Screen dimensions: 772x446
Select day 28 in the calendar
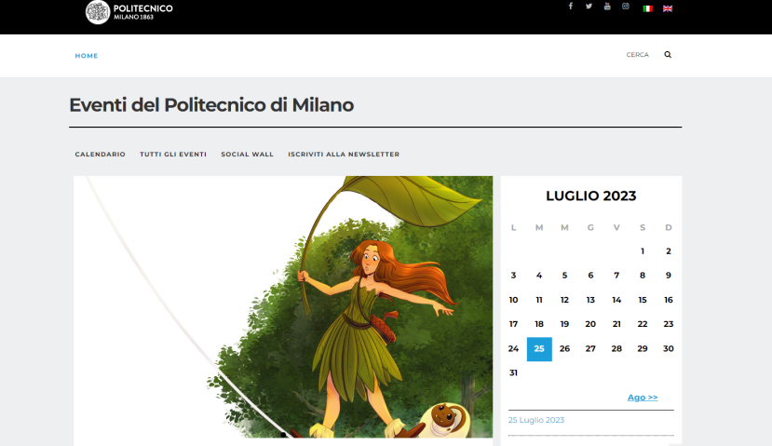pos(616,348)
